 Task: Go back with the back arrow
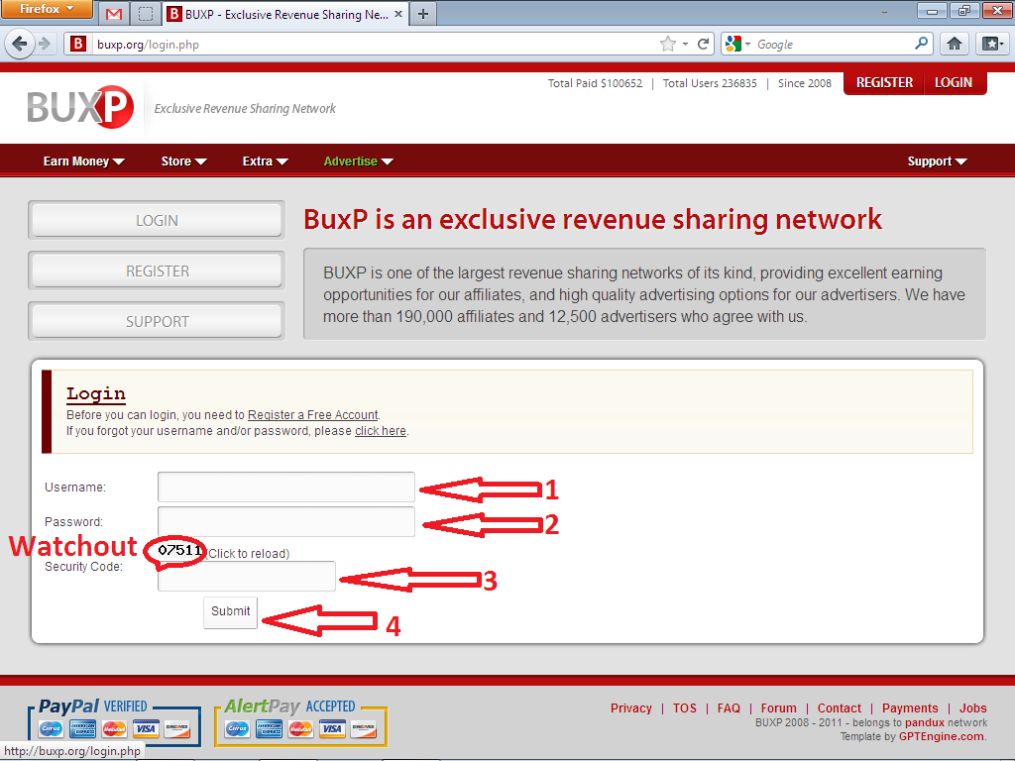pos(19,44)
